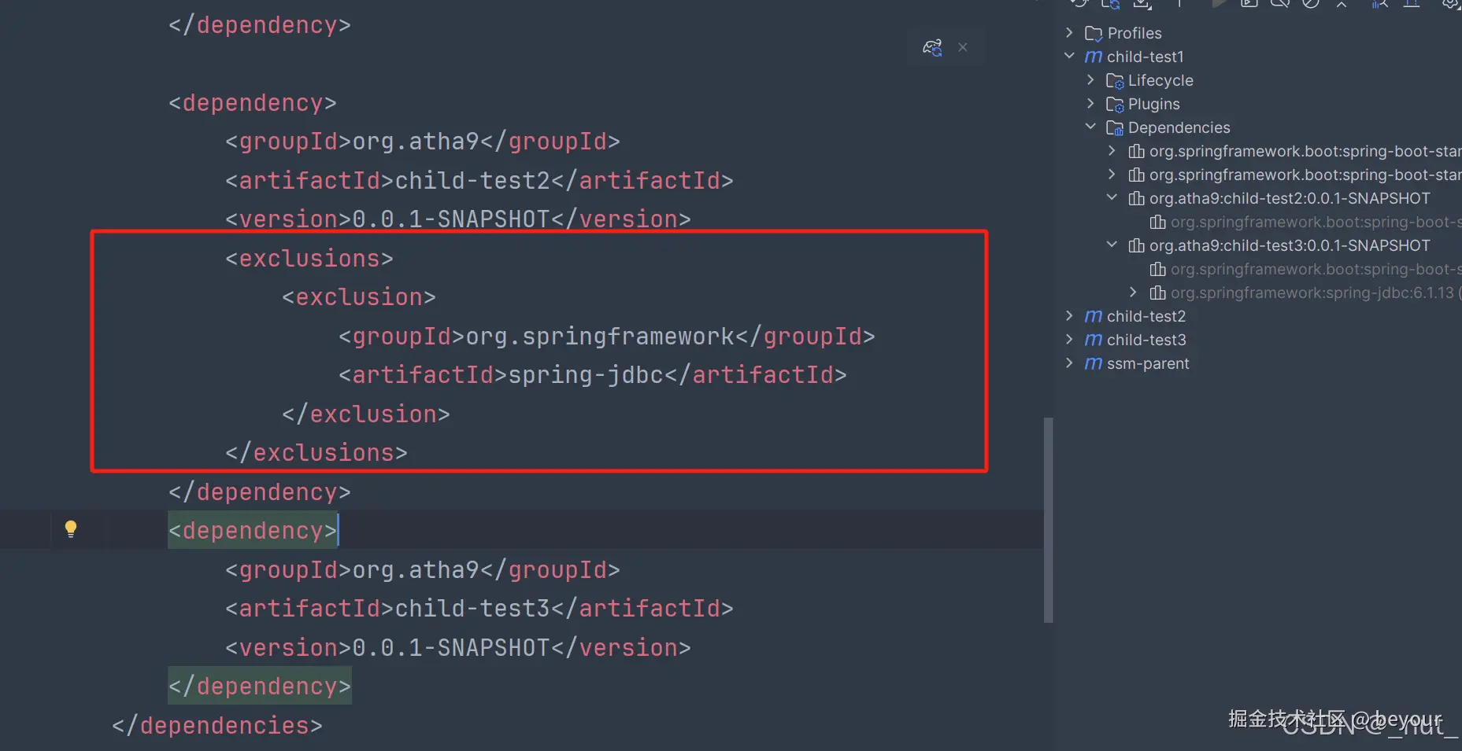
Task: Expand the spring-jdbc:6.1.13 dependency node
Action: (1133, 292)
